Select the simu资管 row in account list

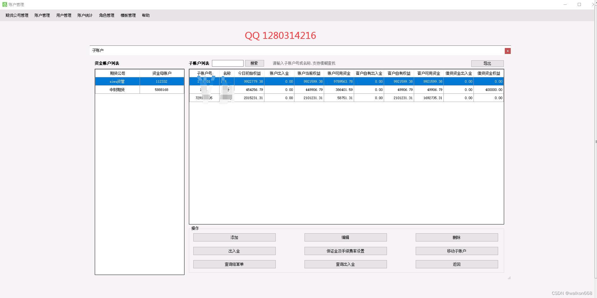[x=140, y=81]
